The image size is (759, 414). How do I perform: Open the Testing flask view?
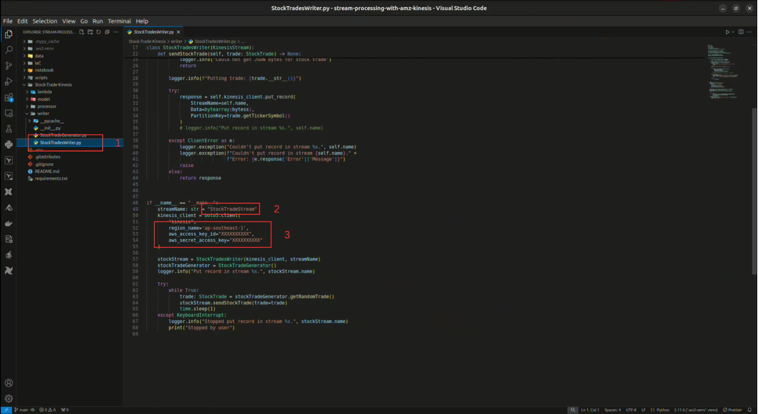click(9, 129)
